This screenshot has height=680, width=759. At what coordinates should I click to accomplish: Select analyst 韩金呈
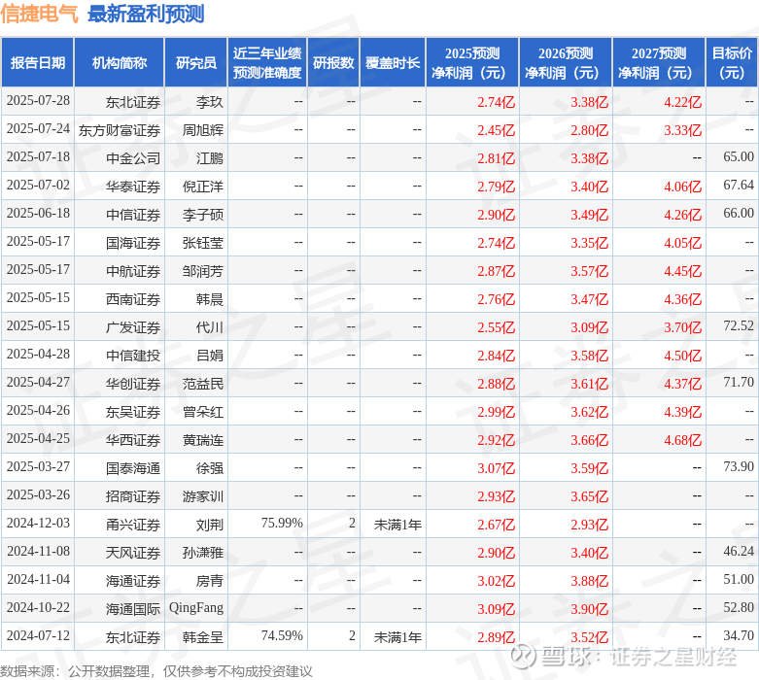pos(203,637)
